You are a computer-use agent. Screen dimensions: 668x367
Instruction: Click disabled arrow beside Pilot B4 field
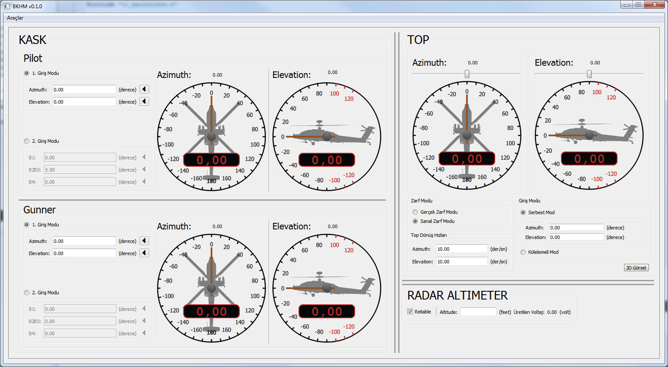144,182
